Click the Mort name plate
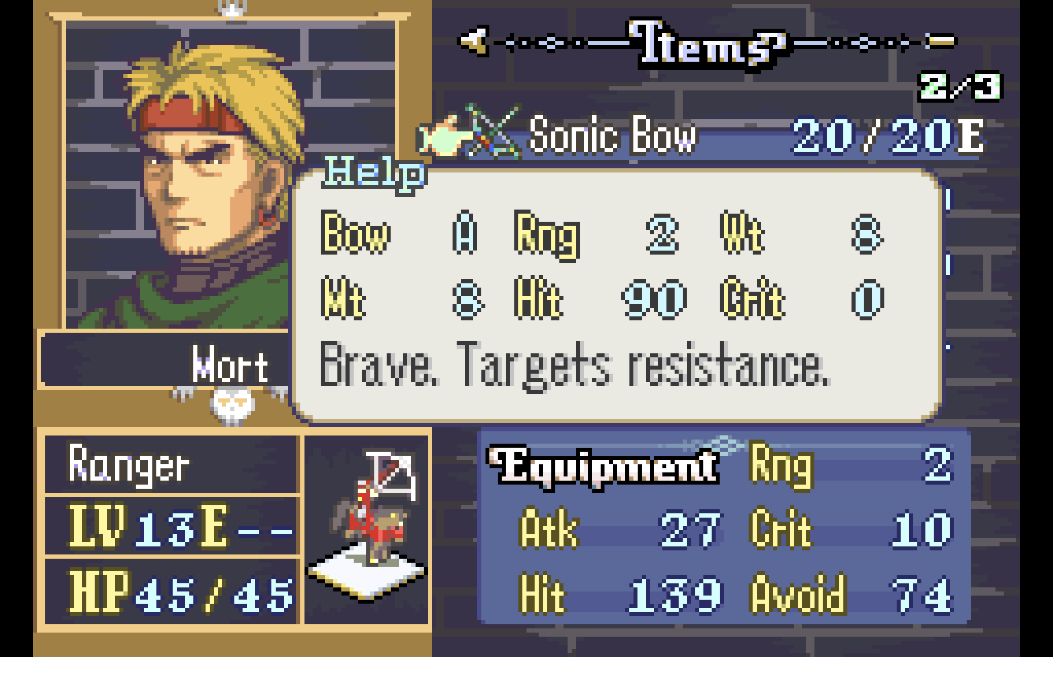 click(165, 360)
